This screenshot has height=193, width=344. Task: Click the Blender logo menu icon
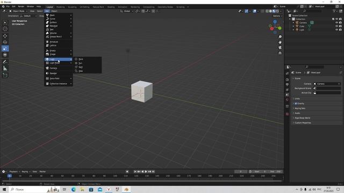pyautogui.click(x=3, y=7)
